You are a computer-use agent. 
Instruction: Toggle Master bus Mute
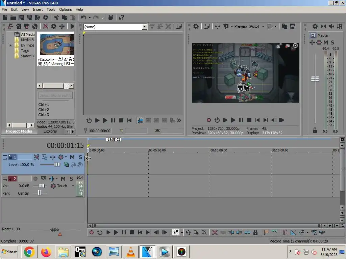(x=326, y=42)
